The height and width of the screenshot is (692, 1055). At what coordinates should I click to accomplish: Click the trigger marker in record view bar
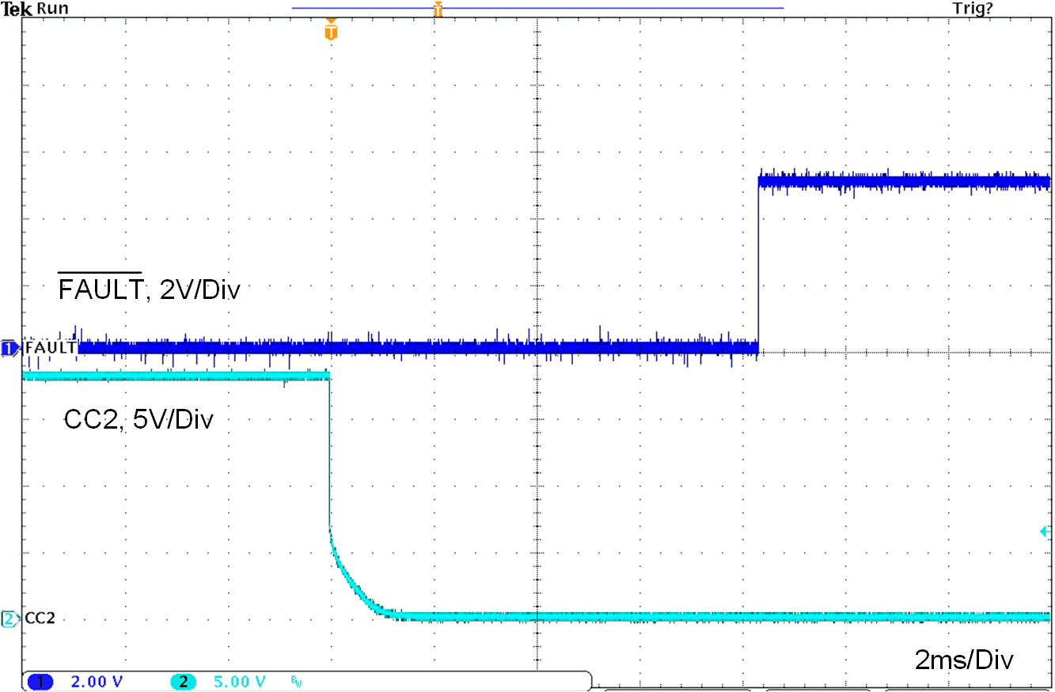[438, 9]
